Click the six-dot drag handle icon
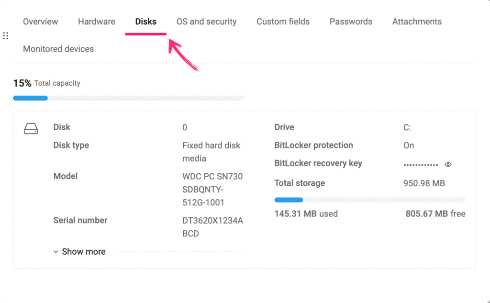490x303 pixels. point(6,36)
